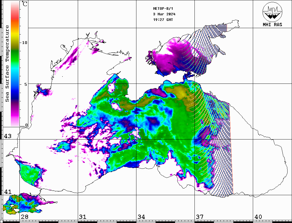Click the longitude label '34'
The width and height of the screenshot is (292, 223).
141,217
